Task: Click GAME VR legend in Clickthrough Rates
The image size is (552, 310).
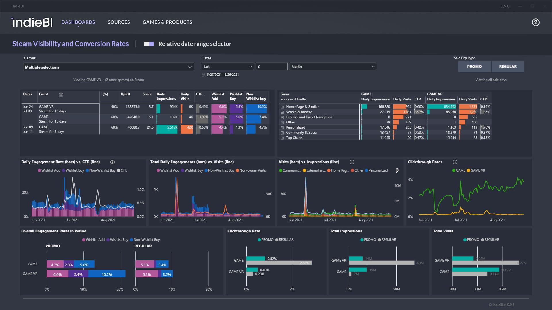Action: click(476, 170)
